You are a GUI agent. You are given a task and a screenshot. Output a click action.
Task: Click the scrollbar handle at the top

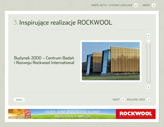148,41
